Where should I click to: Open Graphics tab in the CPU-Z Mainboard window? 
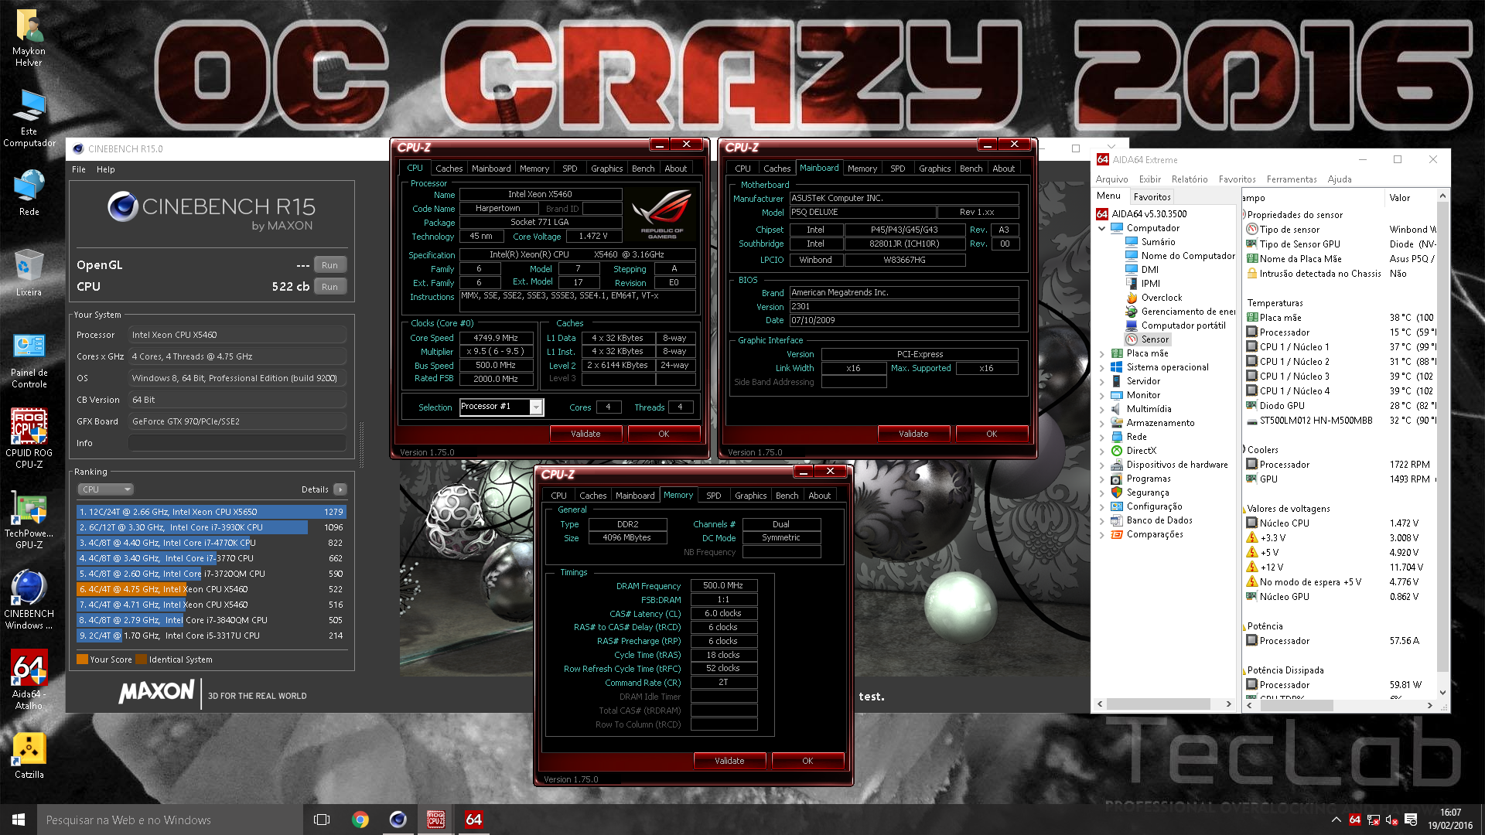[x=934, y=169]
